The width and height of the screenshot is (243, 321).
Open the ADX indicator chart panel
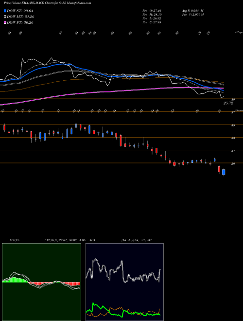pos(124,282)
